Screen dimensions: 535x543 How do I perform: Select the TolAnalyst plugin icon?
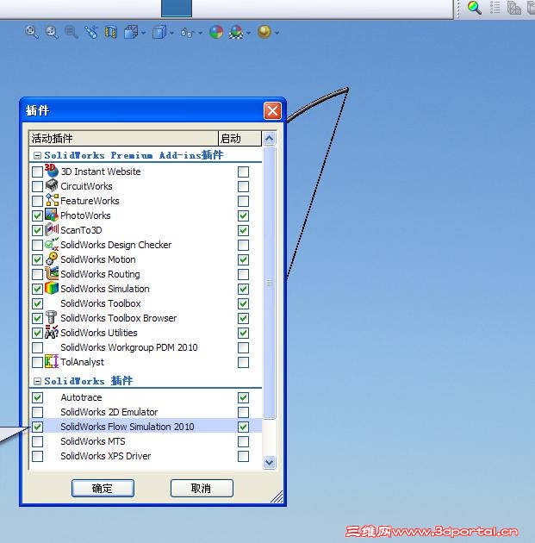tap(52, 361)
